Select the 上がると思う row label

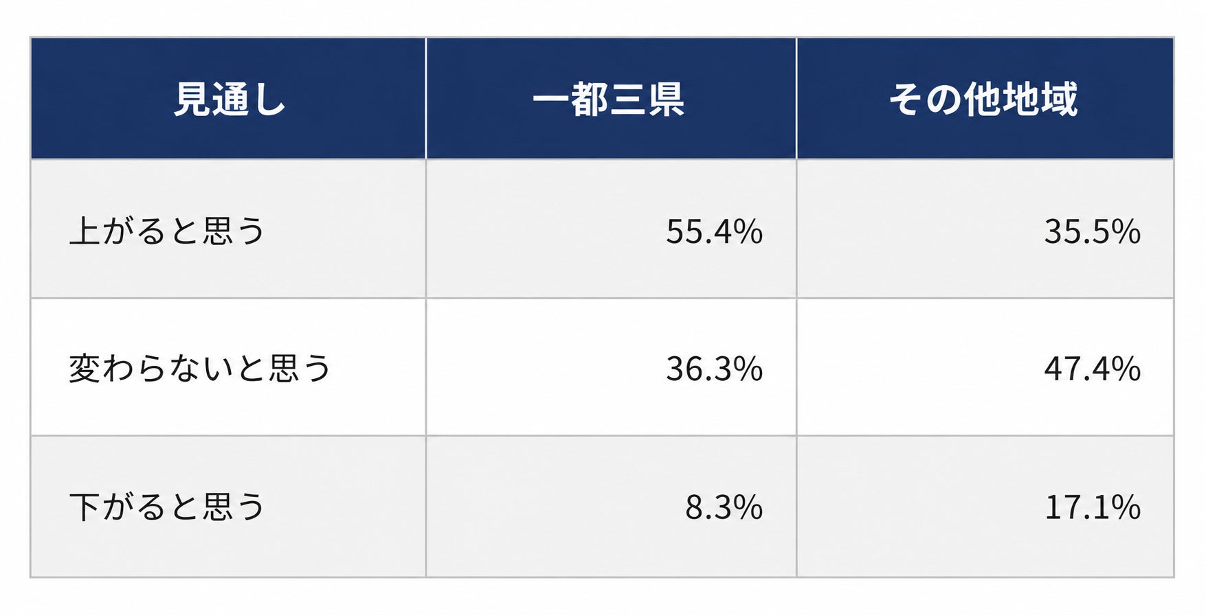point(167,231)
